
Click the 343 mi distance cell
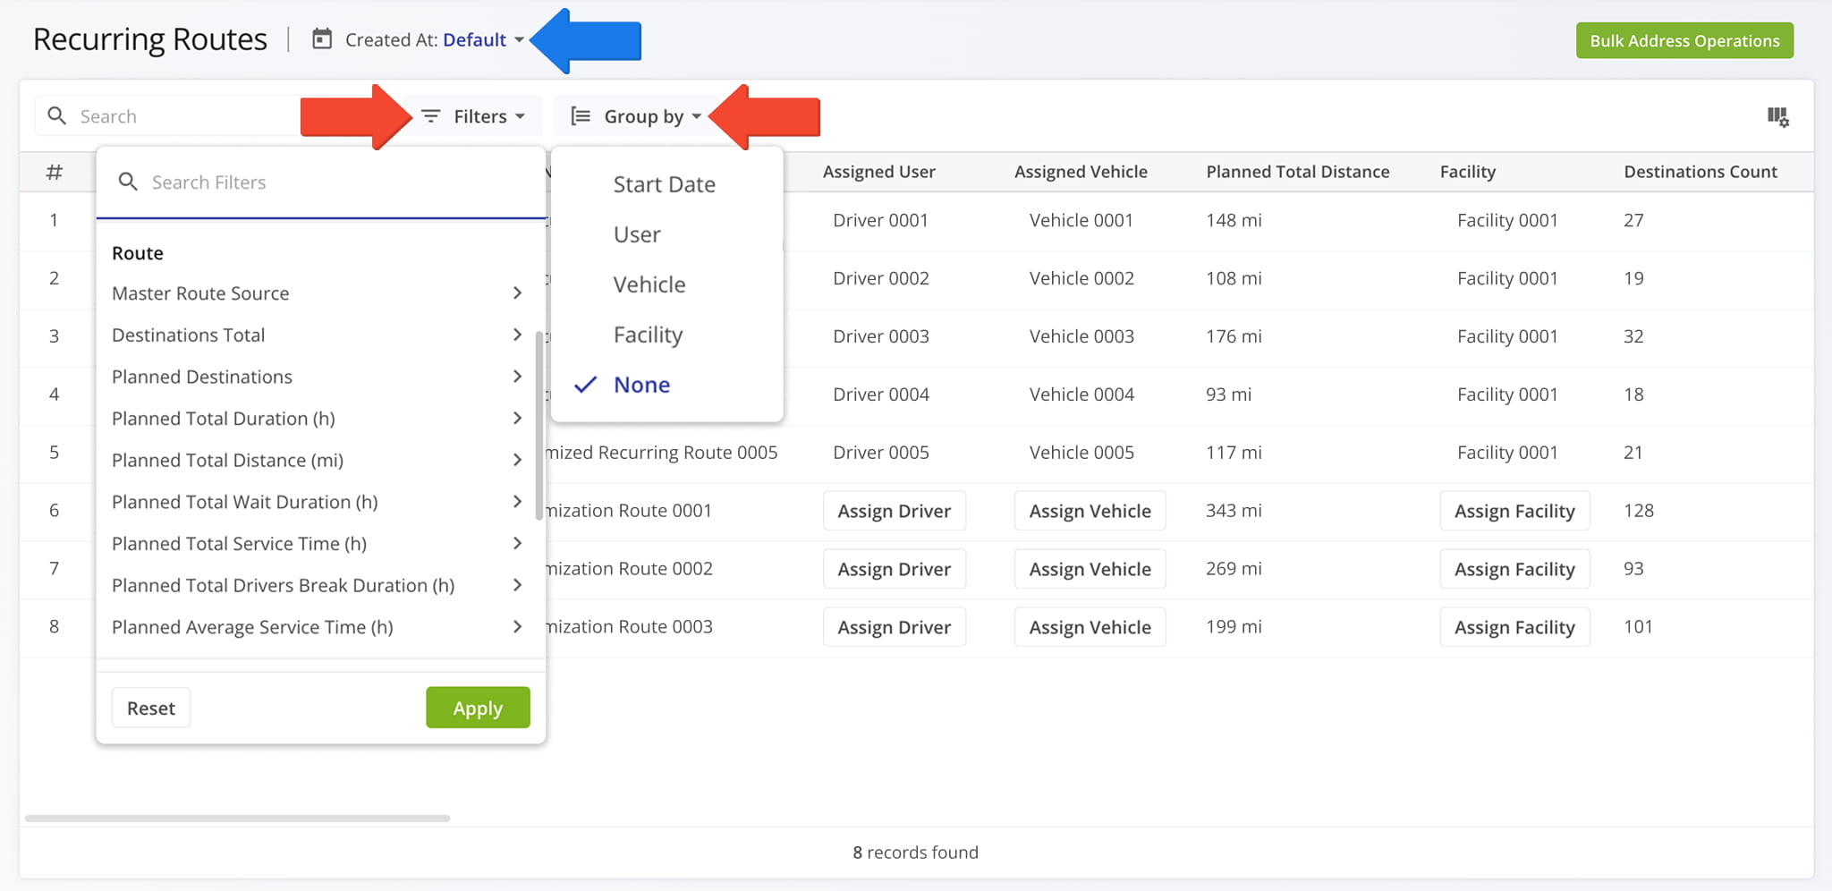click(1234, 511)
